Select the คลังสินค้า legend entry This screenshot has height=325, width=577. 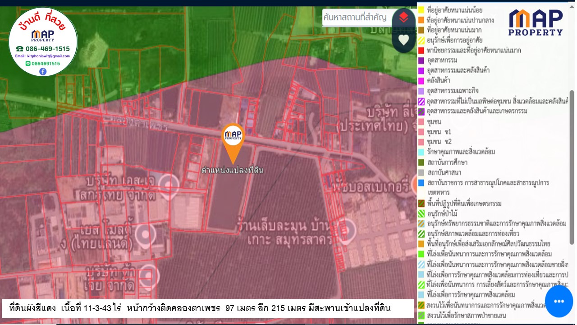(x=439, y=80)
